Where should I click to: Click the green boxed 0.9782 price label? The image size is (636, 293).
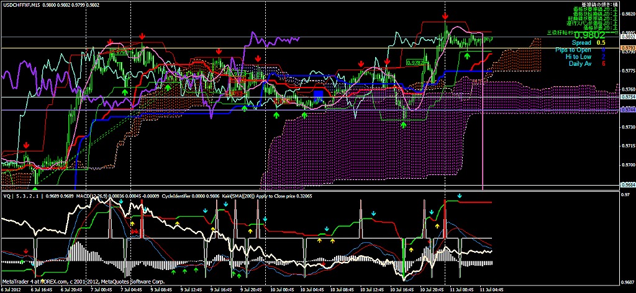415,63
